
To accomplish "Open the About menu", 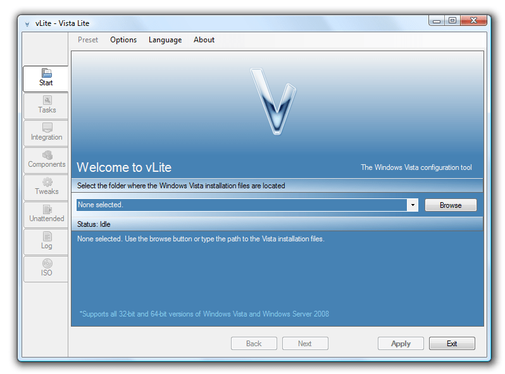I will (204, 40).
